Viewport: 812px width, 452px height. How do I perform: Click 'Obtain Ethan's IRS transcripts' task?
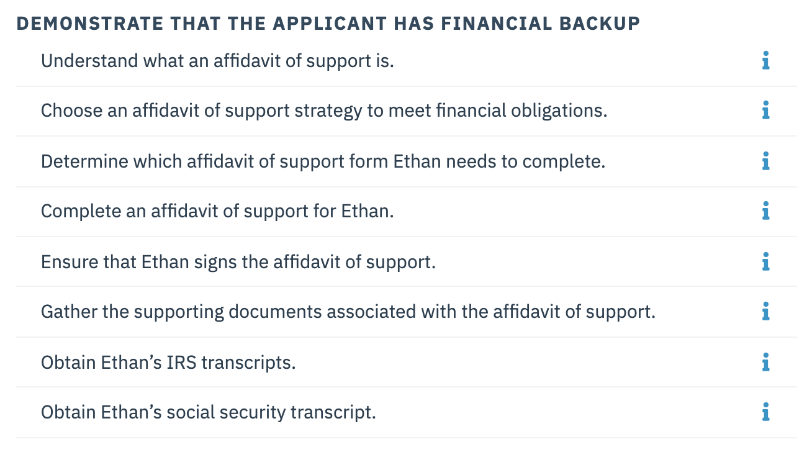coord(168,362)
